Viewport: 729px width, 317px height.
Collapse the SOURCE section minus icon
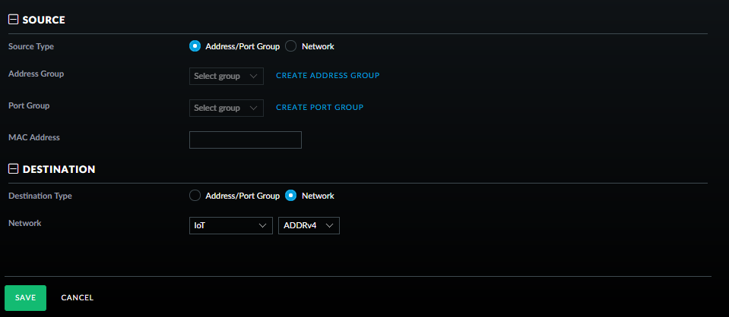pyautogui.click(x=13, y=20)
